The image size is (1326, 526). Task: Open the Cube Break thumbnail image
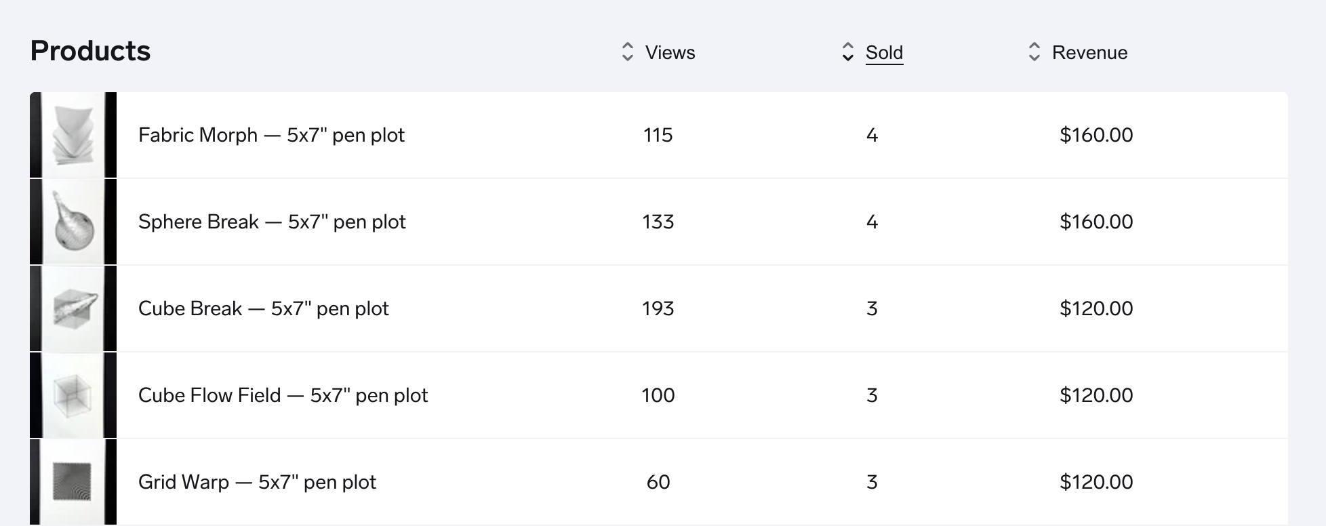point(73,308)
